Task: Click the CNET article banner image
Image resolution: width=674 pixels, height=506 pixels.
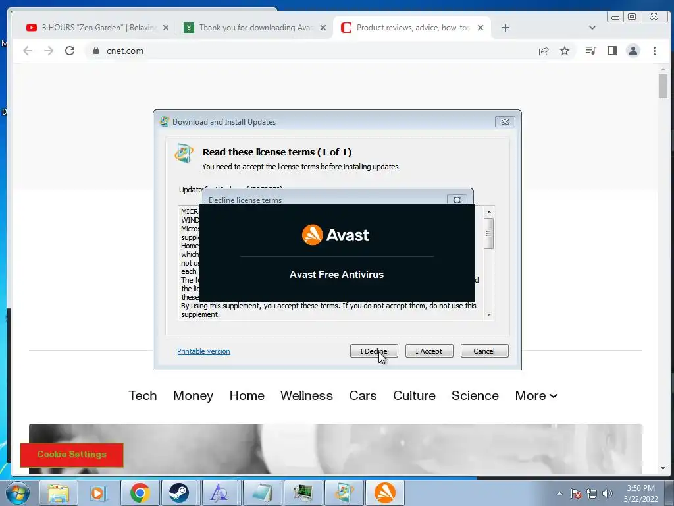Action: [336, 449]
